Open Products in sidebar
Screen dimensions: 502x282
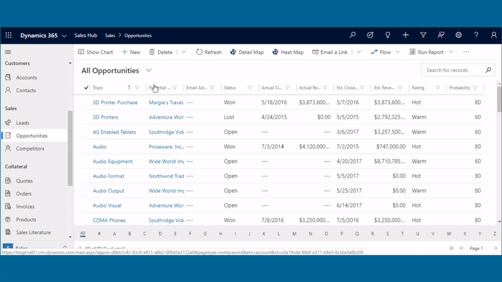(26, 219)
